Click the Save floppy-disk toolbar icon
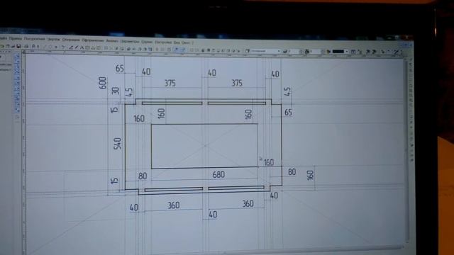This screenshot has height=255, width=454. tap(18, 46)
